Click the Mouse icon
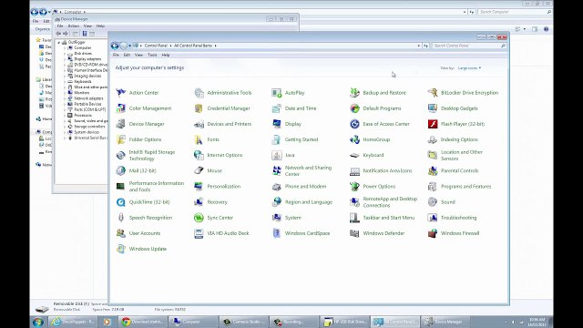 [x=199, y=170]
